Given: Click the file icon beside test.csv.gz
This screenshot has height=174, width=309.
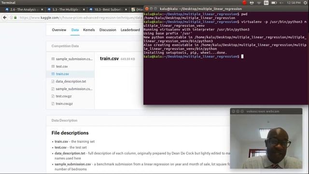Looking at the screenshot, I should pyautogui.click(x=53, y=96).
